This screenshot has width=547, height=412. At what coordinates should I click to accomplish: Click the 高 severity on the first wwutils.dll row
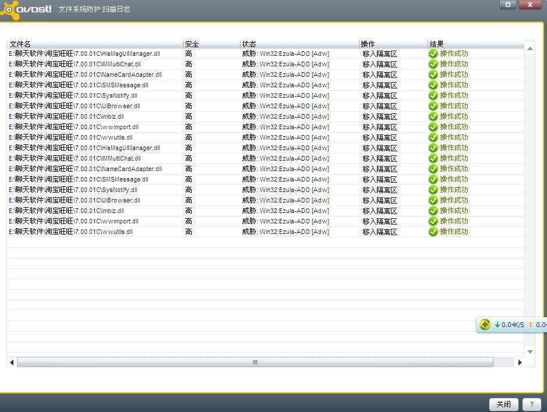tap(188, 137)
